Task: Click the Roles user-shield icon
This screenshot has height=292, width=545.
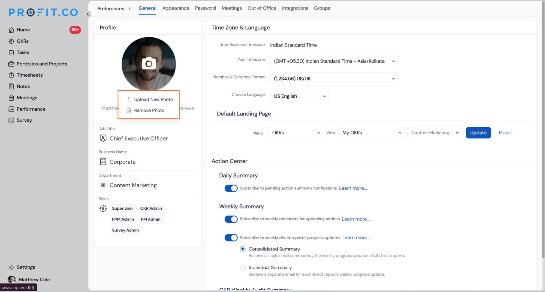Action: pyautogui.click(x=103, y=209)
